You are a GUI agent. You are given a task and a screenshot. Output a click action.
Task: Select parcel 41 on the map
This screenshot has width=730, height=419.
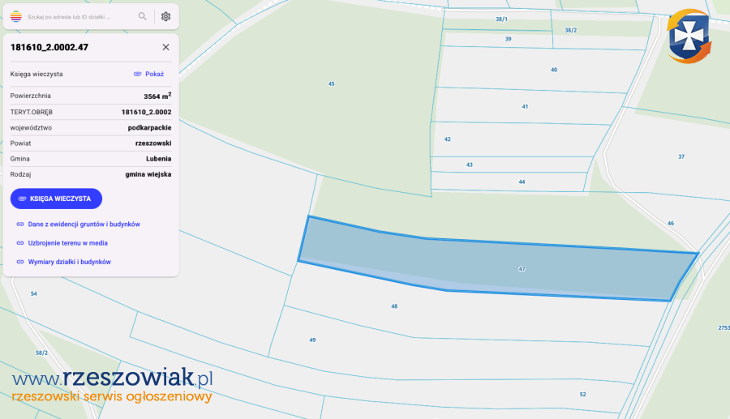(525, 106)
